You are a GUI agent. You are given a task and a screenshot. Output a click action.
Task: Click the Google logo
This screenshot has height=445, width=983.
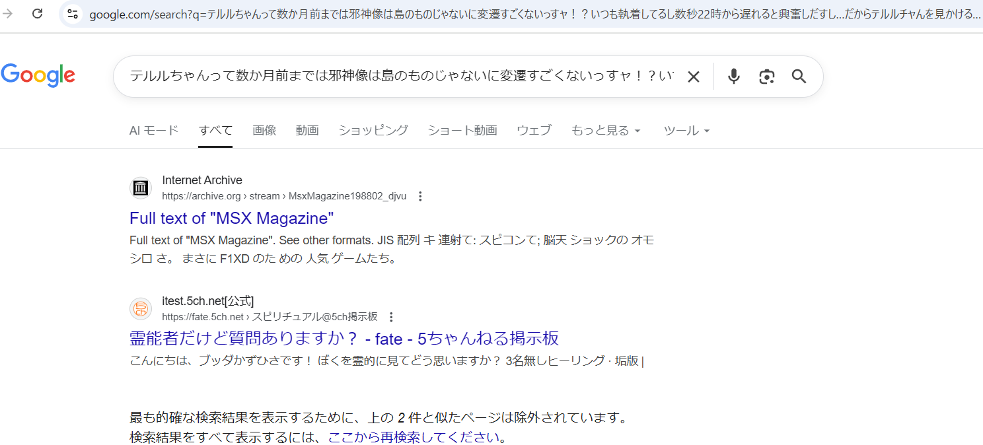coord(38,76)
